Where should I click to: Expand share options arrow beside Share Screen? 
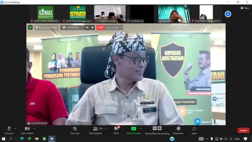click(141, 129)
